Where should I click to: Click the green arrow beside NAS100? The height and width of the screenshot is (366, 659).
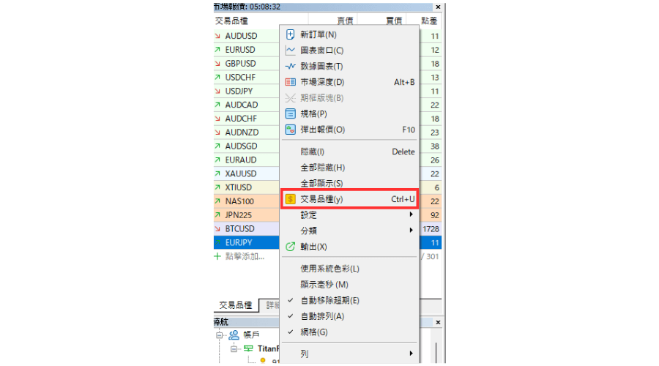pyautogui.click(x=217, y=201)
